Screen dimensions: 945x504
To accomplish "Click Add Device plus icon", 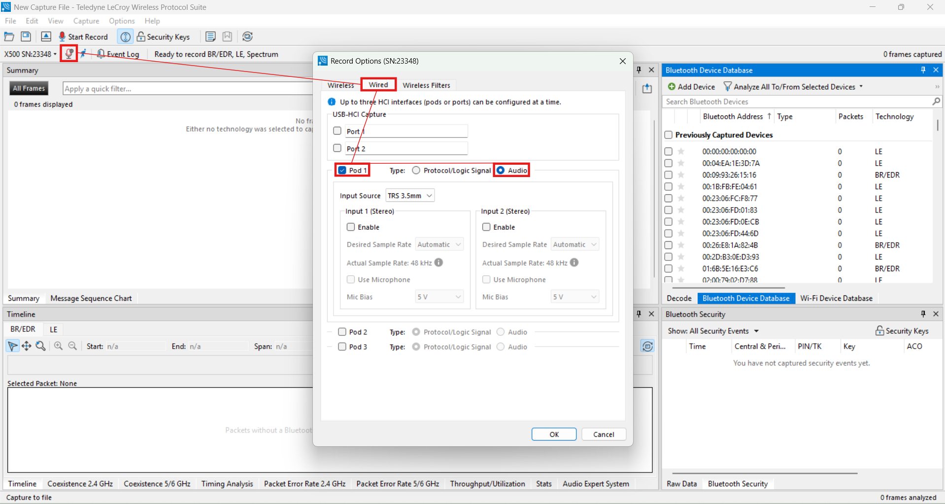I will coord(672,87).
